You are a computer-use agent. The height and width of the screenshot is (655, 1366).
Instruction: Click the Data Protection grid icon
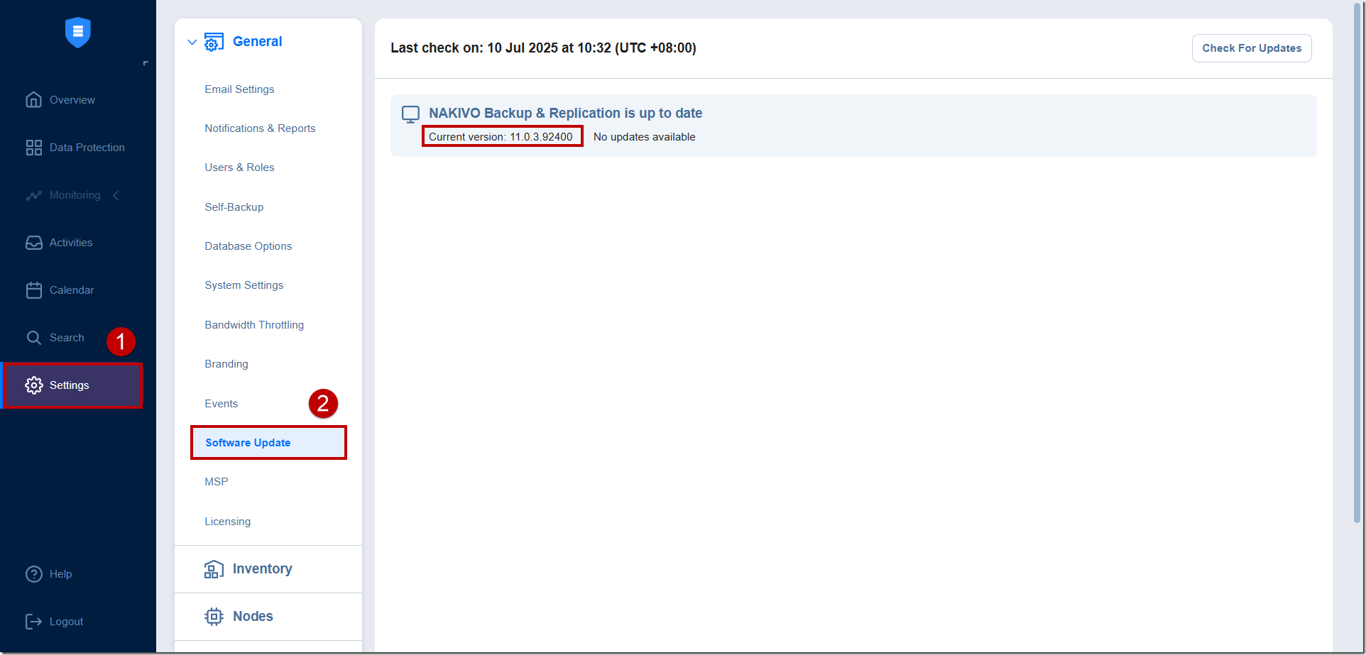click(33, 148)
